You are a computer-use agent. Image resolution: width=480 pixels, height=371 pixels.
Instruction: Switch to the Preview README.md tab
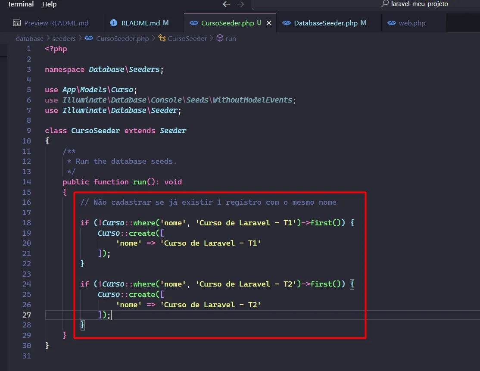tap(56, 23)
